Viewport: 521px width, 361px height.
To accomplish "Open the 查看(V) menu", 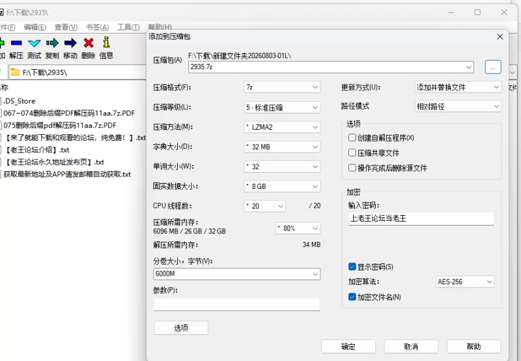I will (66, 27).
